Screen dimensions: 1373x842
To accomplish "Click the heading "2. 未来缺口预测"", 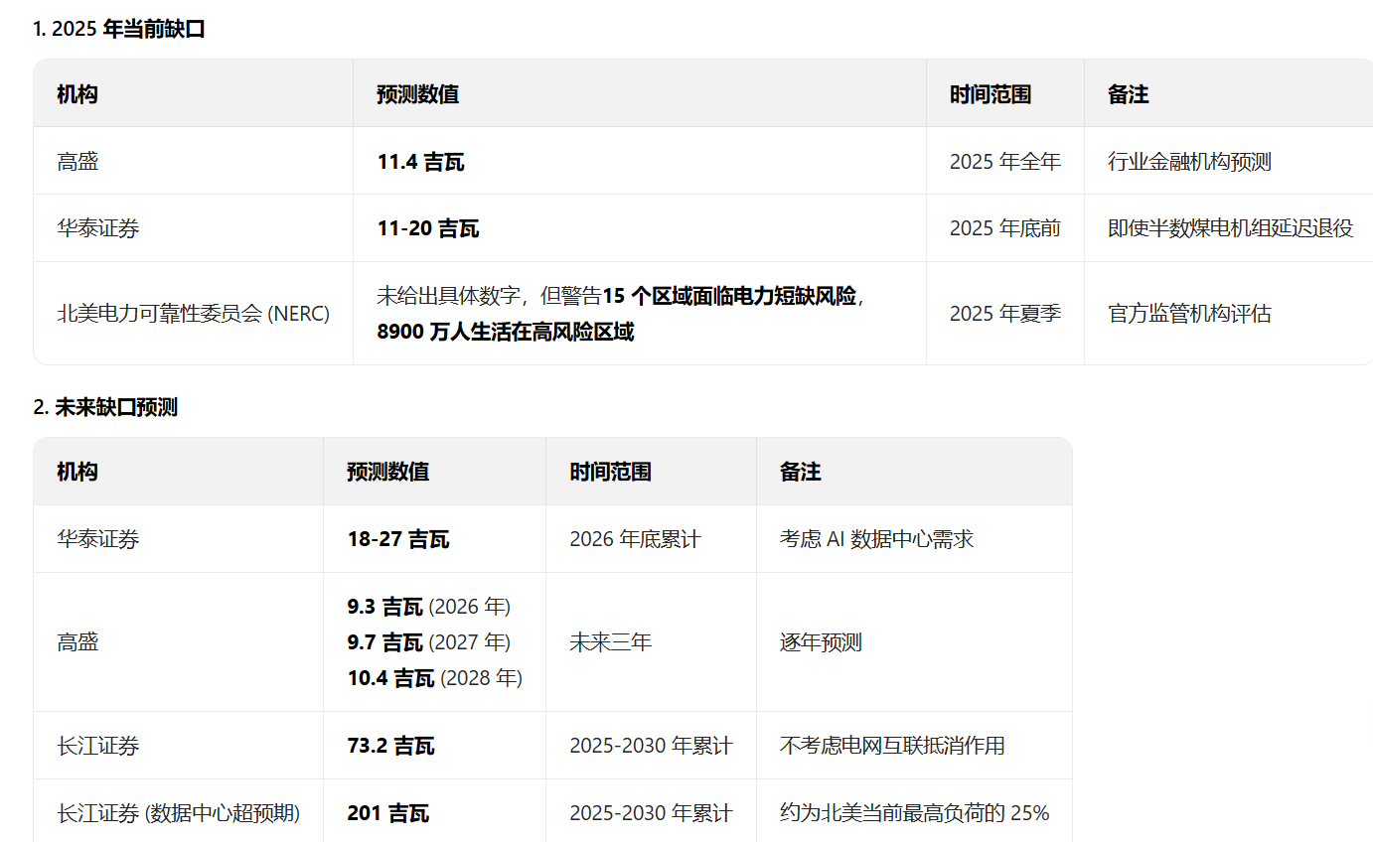I will coord(105,407).
